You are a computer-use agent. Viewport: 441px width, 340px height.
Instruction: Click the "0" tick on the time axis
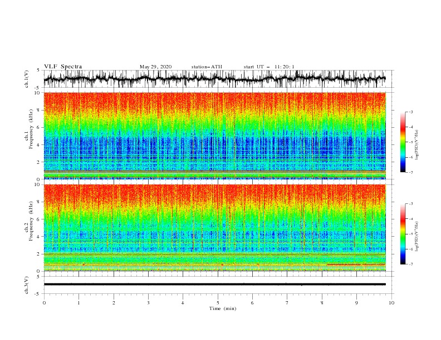pos(44,303)
